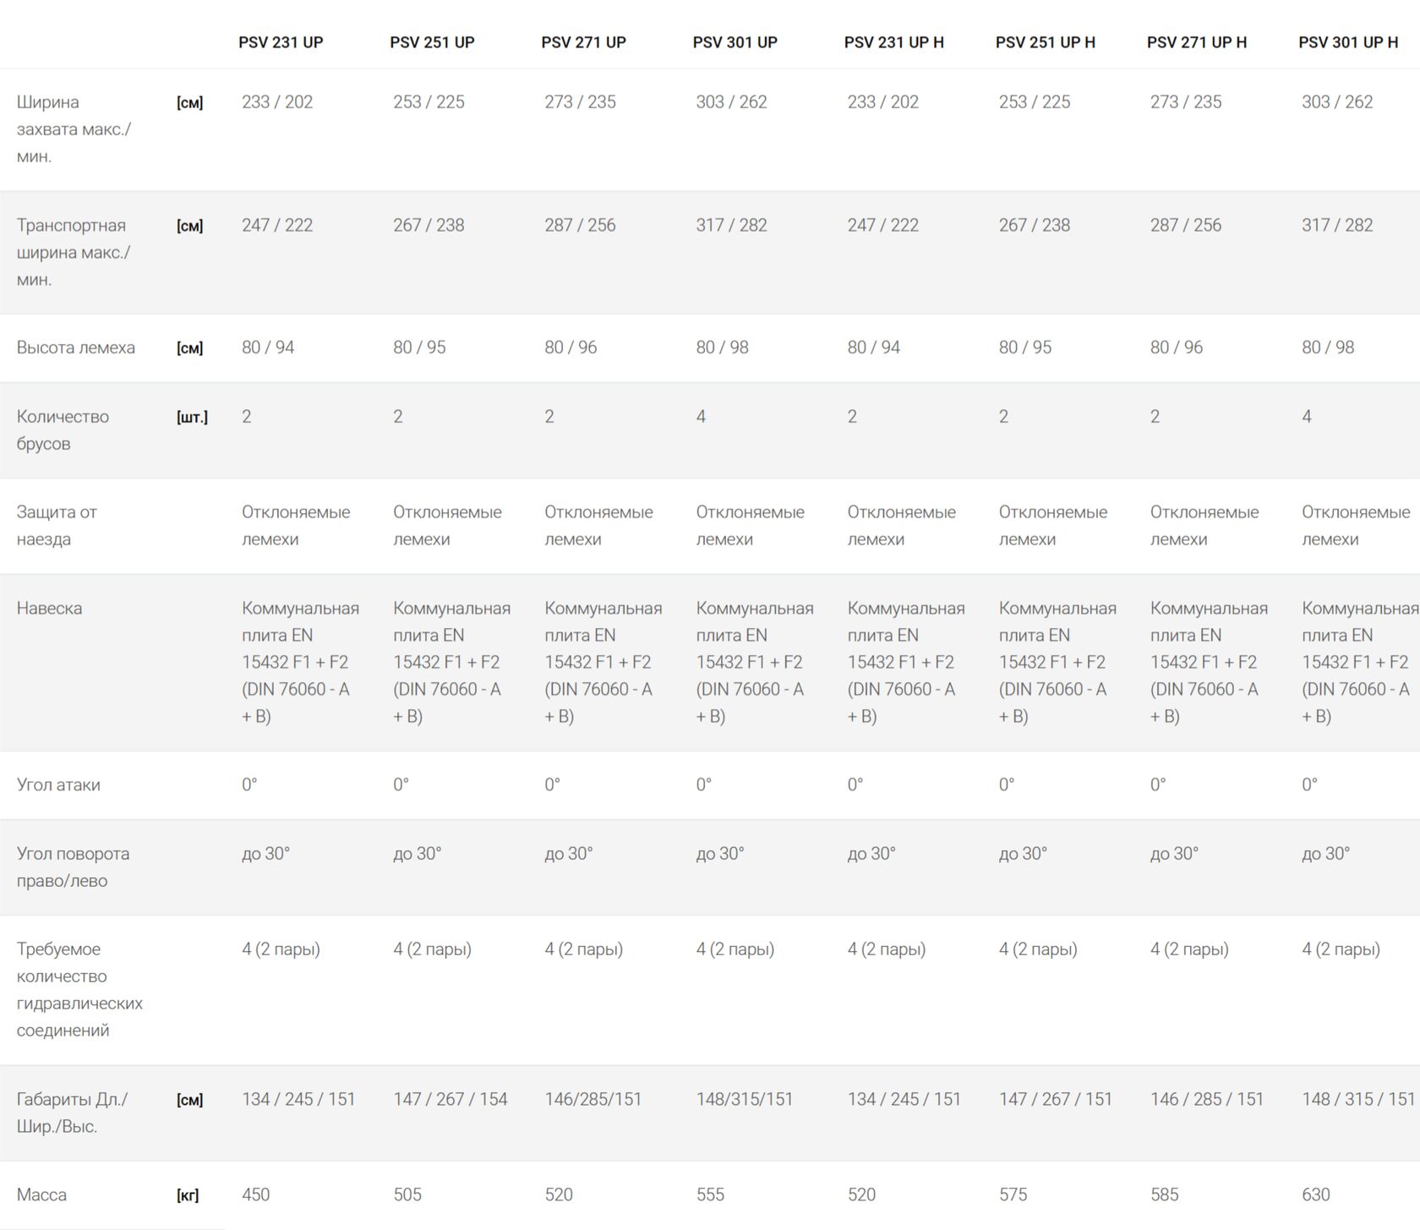The width and height of the screenshot is (1420, 1230).
Task: Select the Высота лемеха row label
Action: point(76,347)
